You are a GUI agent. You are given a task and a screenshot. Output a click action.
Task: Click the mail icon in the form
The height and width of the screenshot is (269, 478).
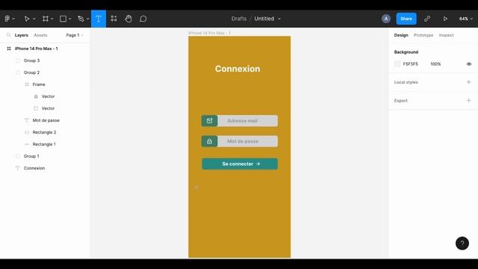pyautogui.click(x=209, y=121)
